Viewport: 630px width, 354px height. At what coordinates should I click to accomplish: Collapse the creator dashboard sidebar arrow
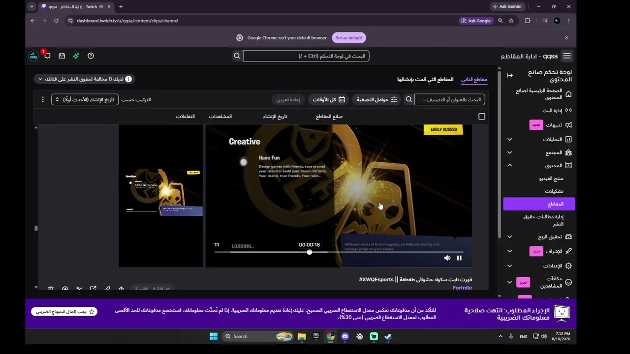(510, 75)
